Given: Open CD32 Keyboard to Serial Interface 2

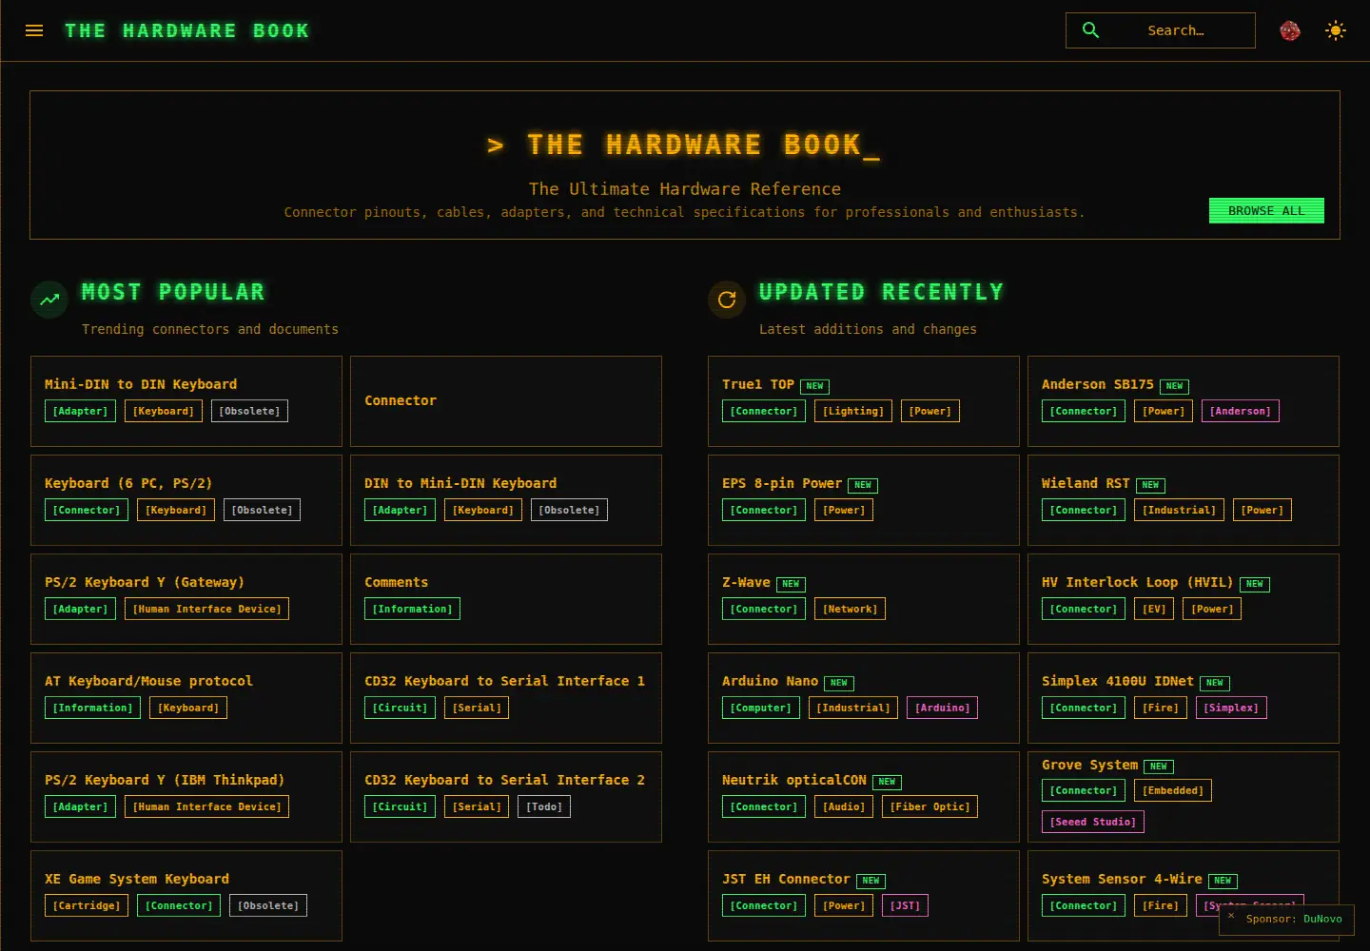Looking at the screenshot, I should tap(506, 797).
